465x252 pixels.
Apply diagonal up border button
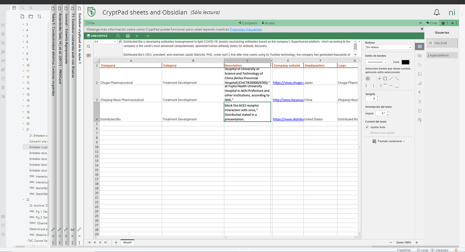click(391, 78)
